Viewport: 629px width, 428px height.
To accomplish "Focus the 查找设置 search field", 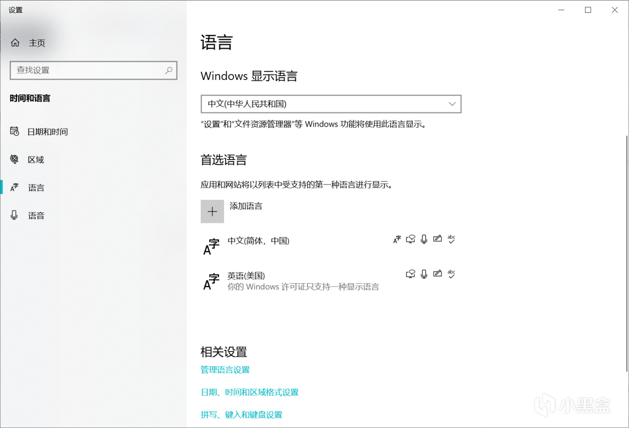I will click(93, 70).
